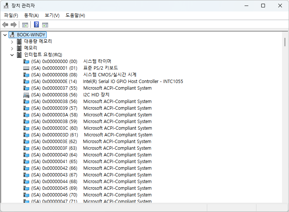Open the 동작(A) menu
The image size is (289, 212).
31,15
